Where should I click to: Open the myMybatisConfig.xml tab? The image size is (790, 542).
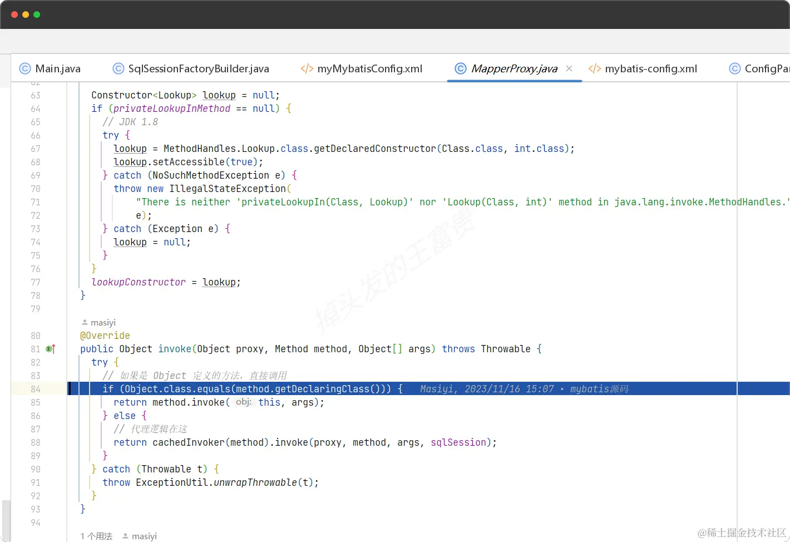pos(362,68)
